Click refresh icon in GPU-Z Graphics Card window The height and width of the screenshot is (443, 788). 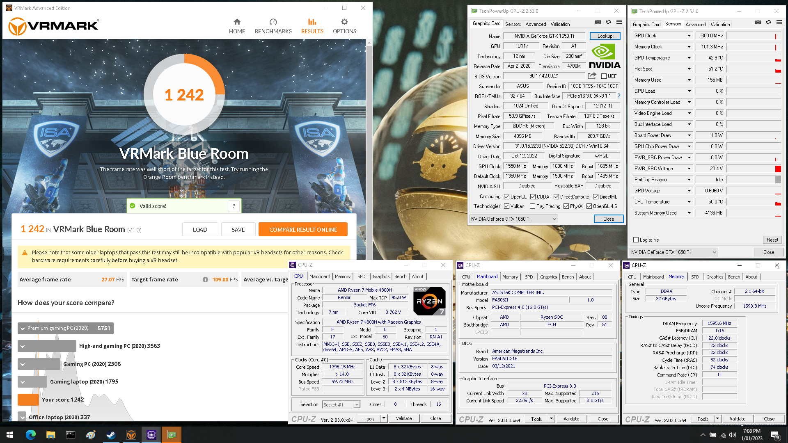point(608,22)
